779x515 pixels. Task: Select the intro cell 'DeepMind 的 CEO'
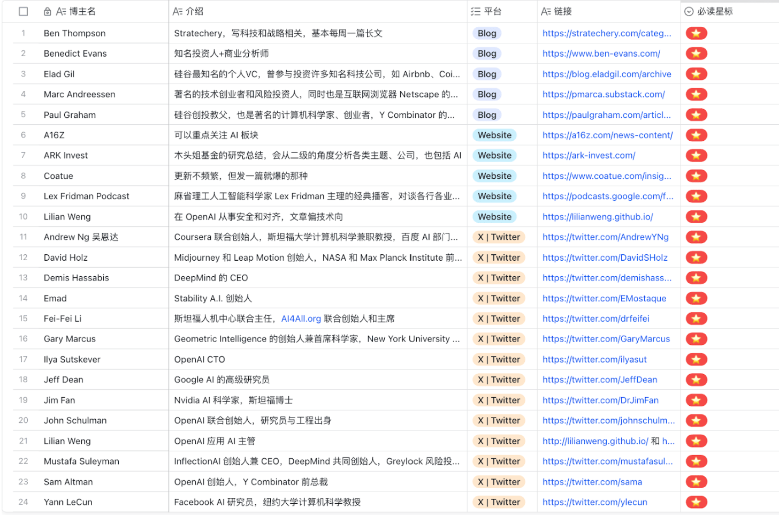point(318,278)
